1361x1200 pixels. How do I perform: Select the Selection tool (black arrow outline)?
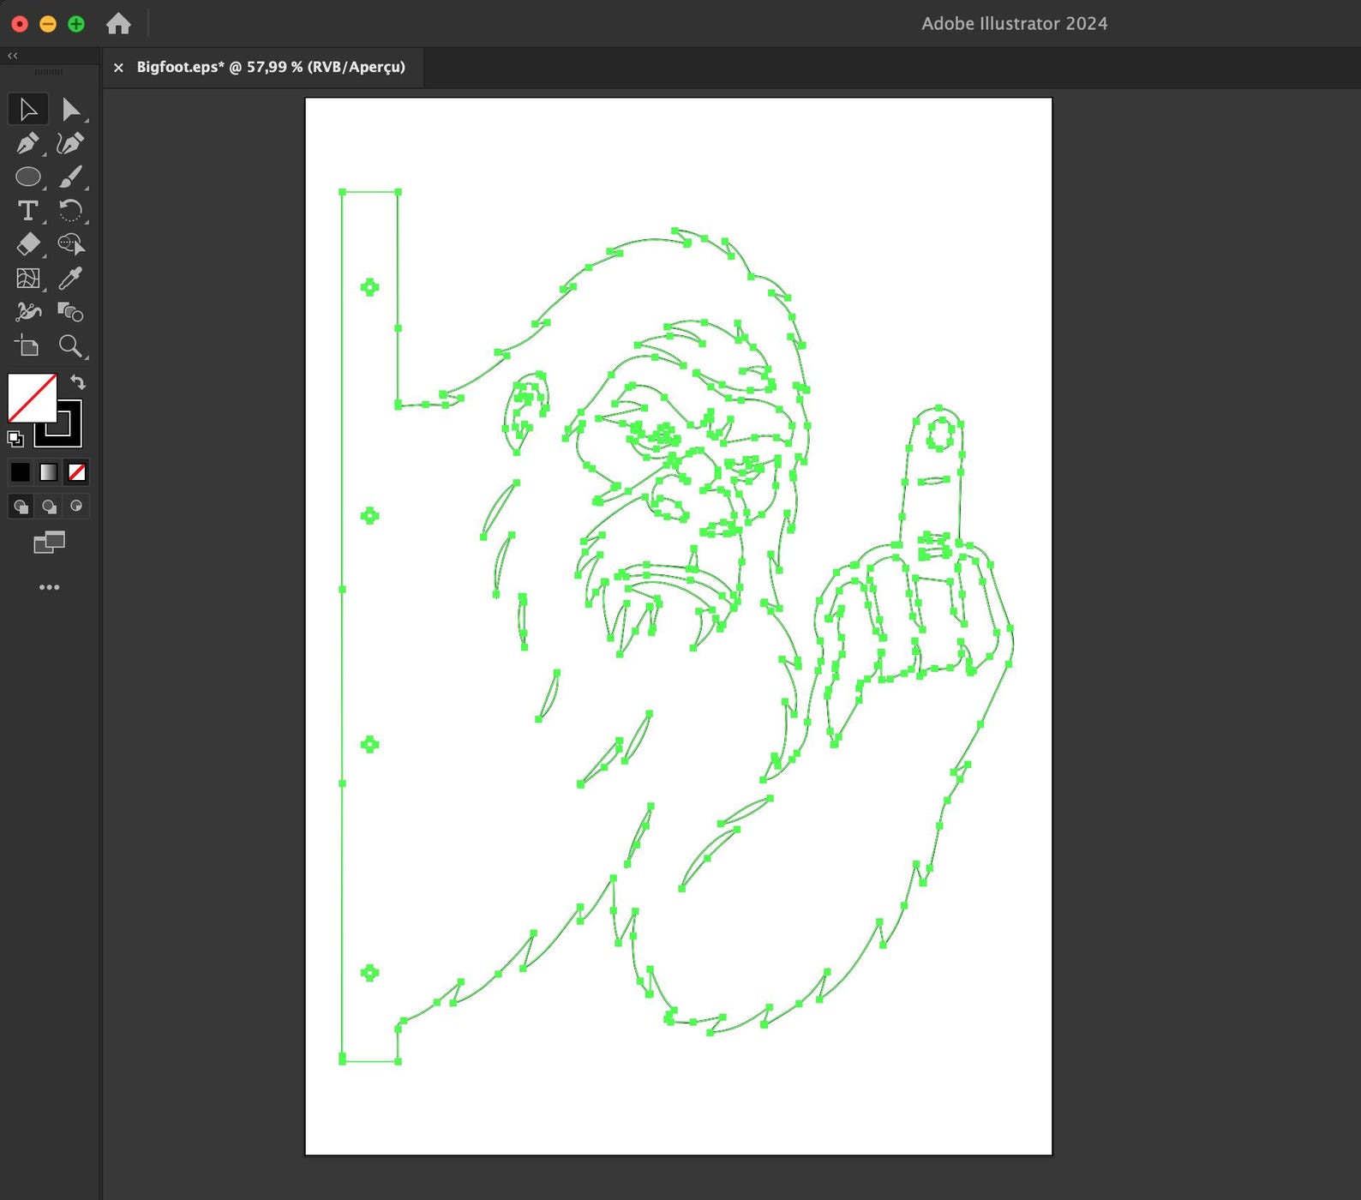pyautogui.click(x=27, y=110)
